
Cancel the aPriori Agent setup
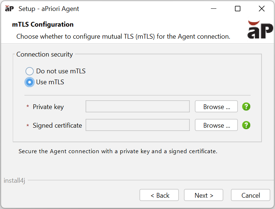tap(251, 195)
